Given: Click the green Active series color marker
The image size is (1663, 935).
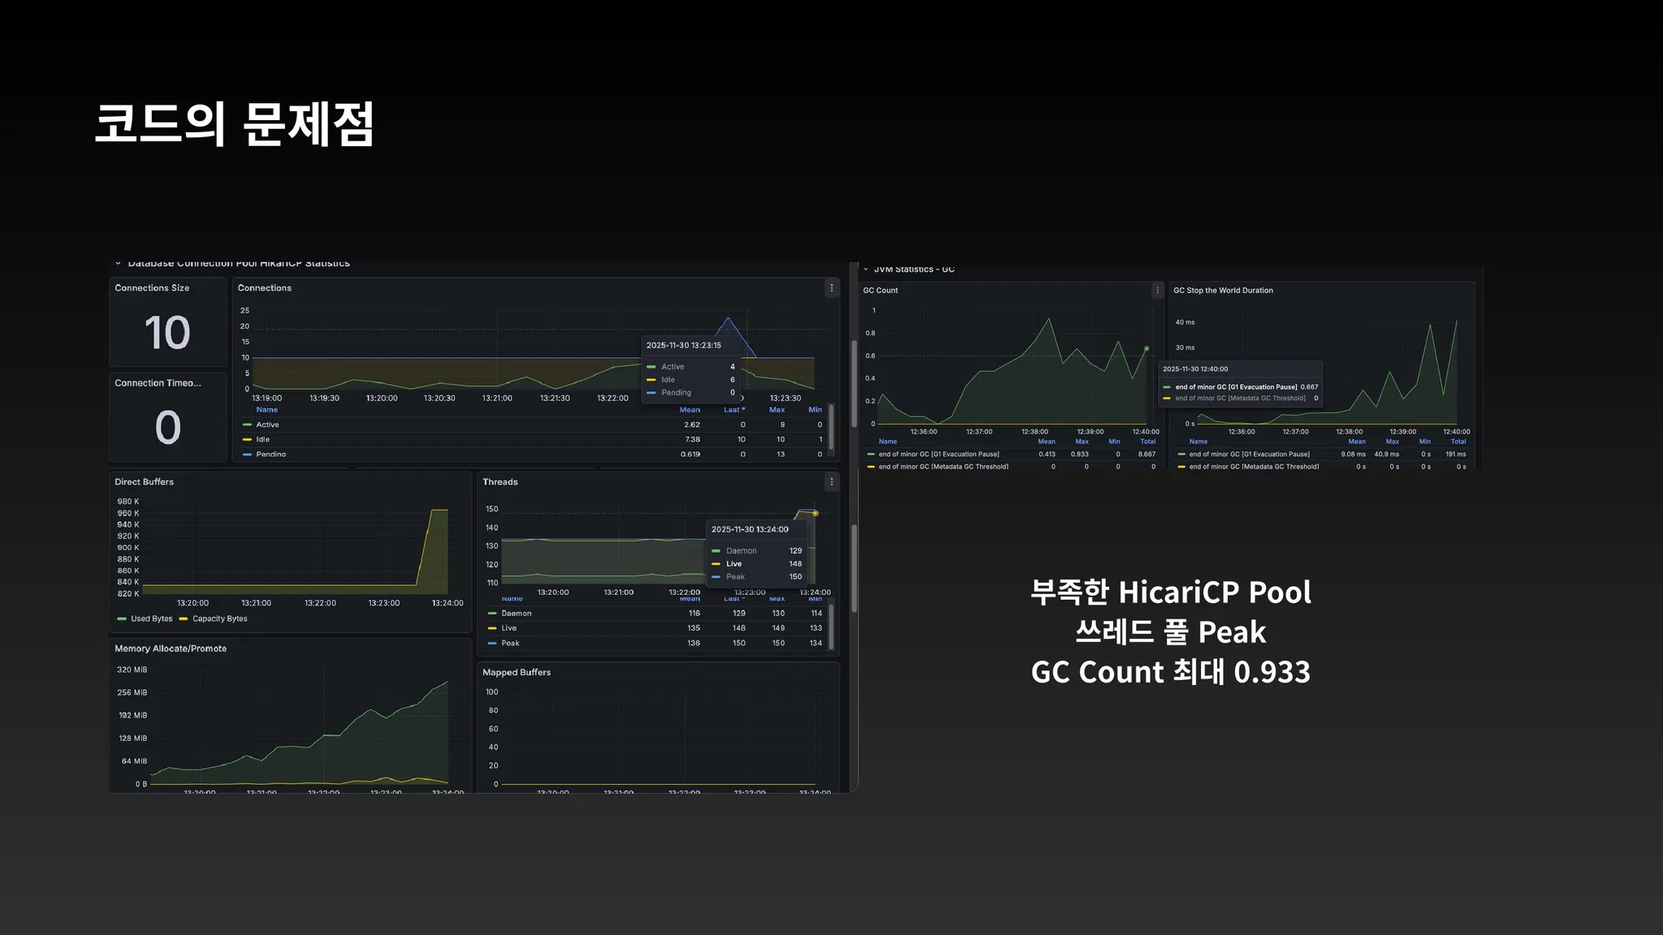Looking at the screenshot, I should tap(247, 424).
